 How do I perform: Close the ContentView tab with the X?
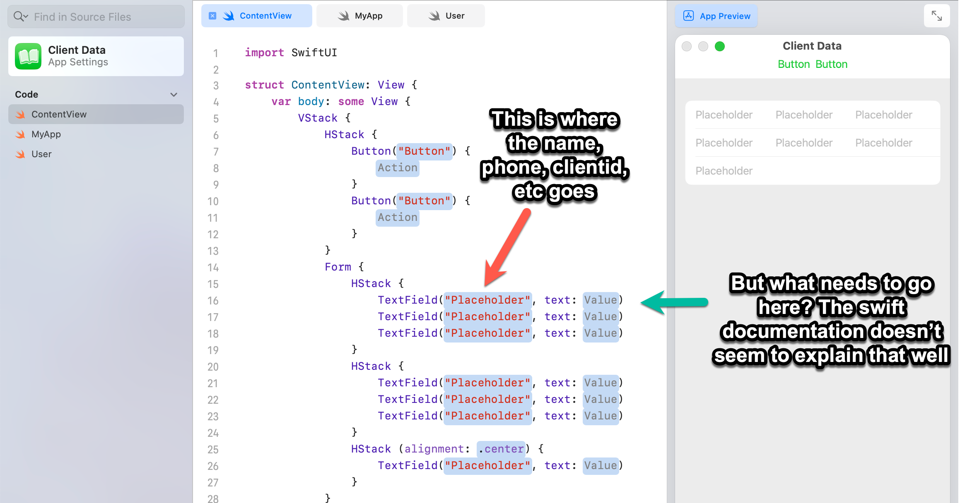tap(212, 16)
